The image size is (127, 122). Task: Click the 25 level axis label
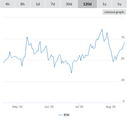(x=123, y=80)
